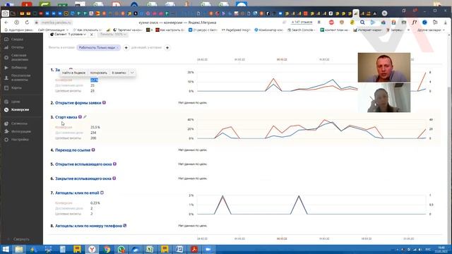The height and width of the screenshot is (254, 452).
Task: Click the magnifier extension icon in toolbar
Action: coord(362,22)
